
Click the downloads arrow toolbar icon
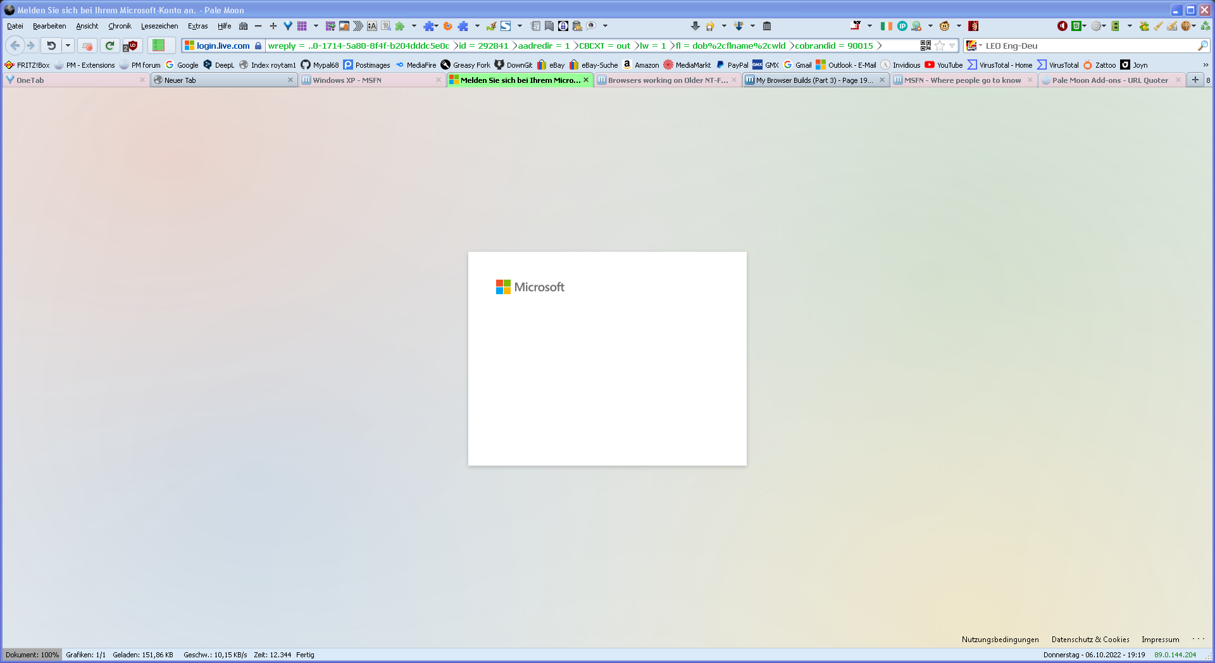click(x=695, y=26)
